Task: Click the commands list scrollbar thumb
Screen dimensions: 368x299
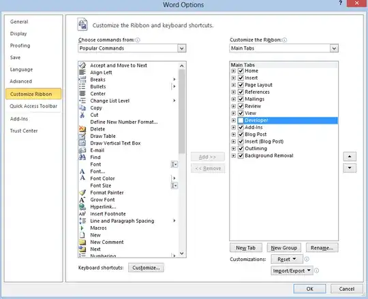Action: tap(182, 111)
